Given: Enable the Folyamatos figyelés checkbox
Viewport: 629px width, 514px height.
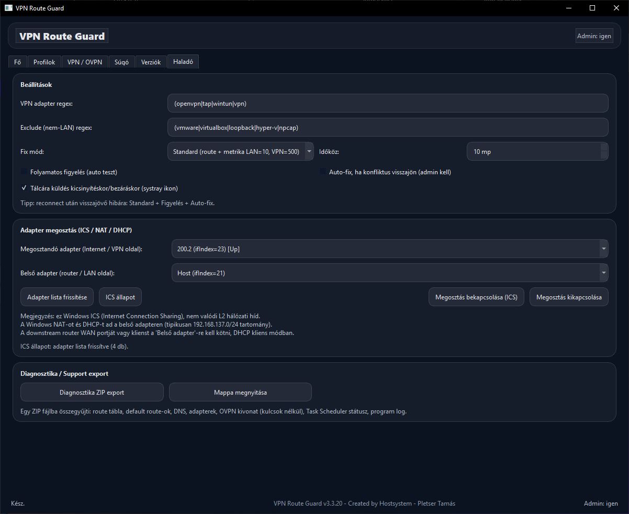Looking at the screenshot, I should tap(24, 172).
